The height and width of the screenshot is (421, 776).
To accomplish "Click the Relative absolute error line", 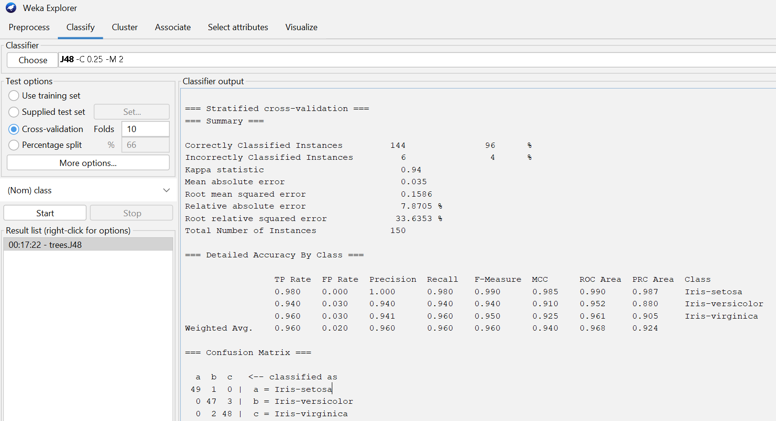I will click(x=314, y=206).
